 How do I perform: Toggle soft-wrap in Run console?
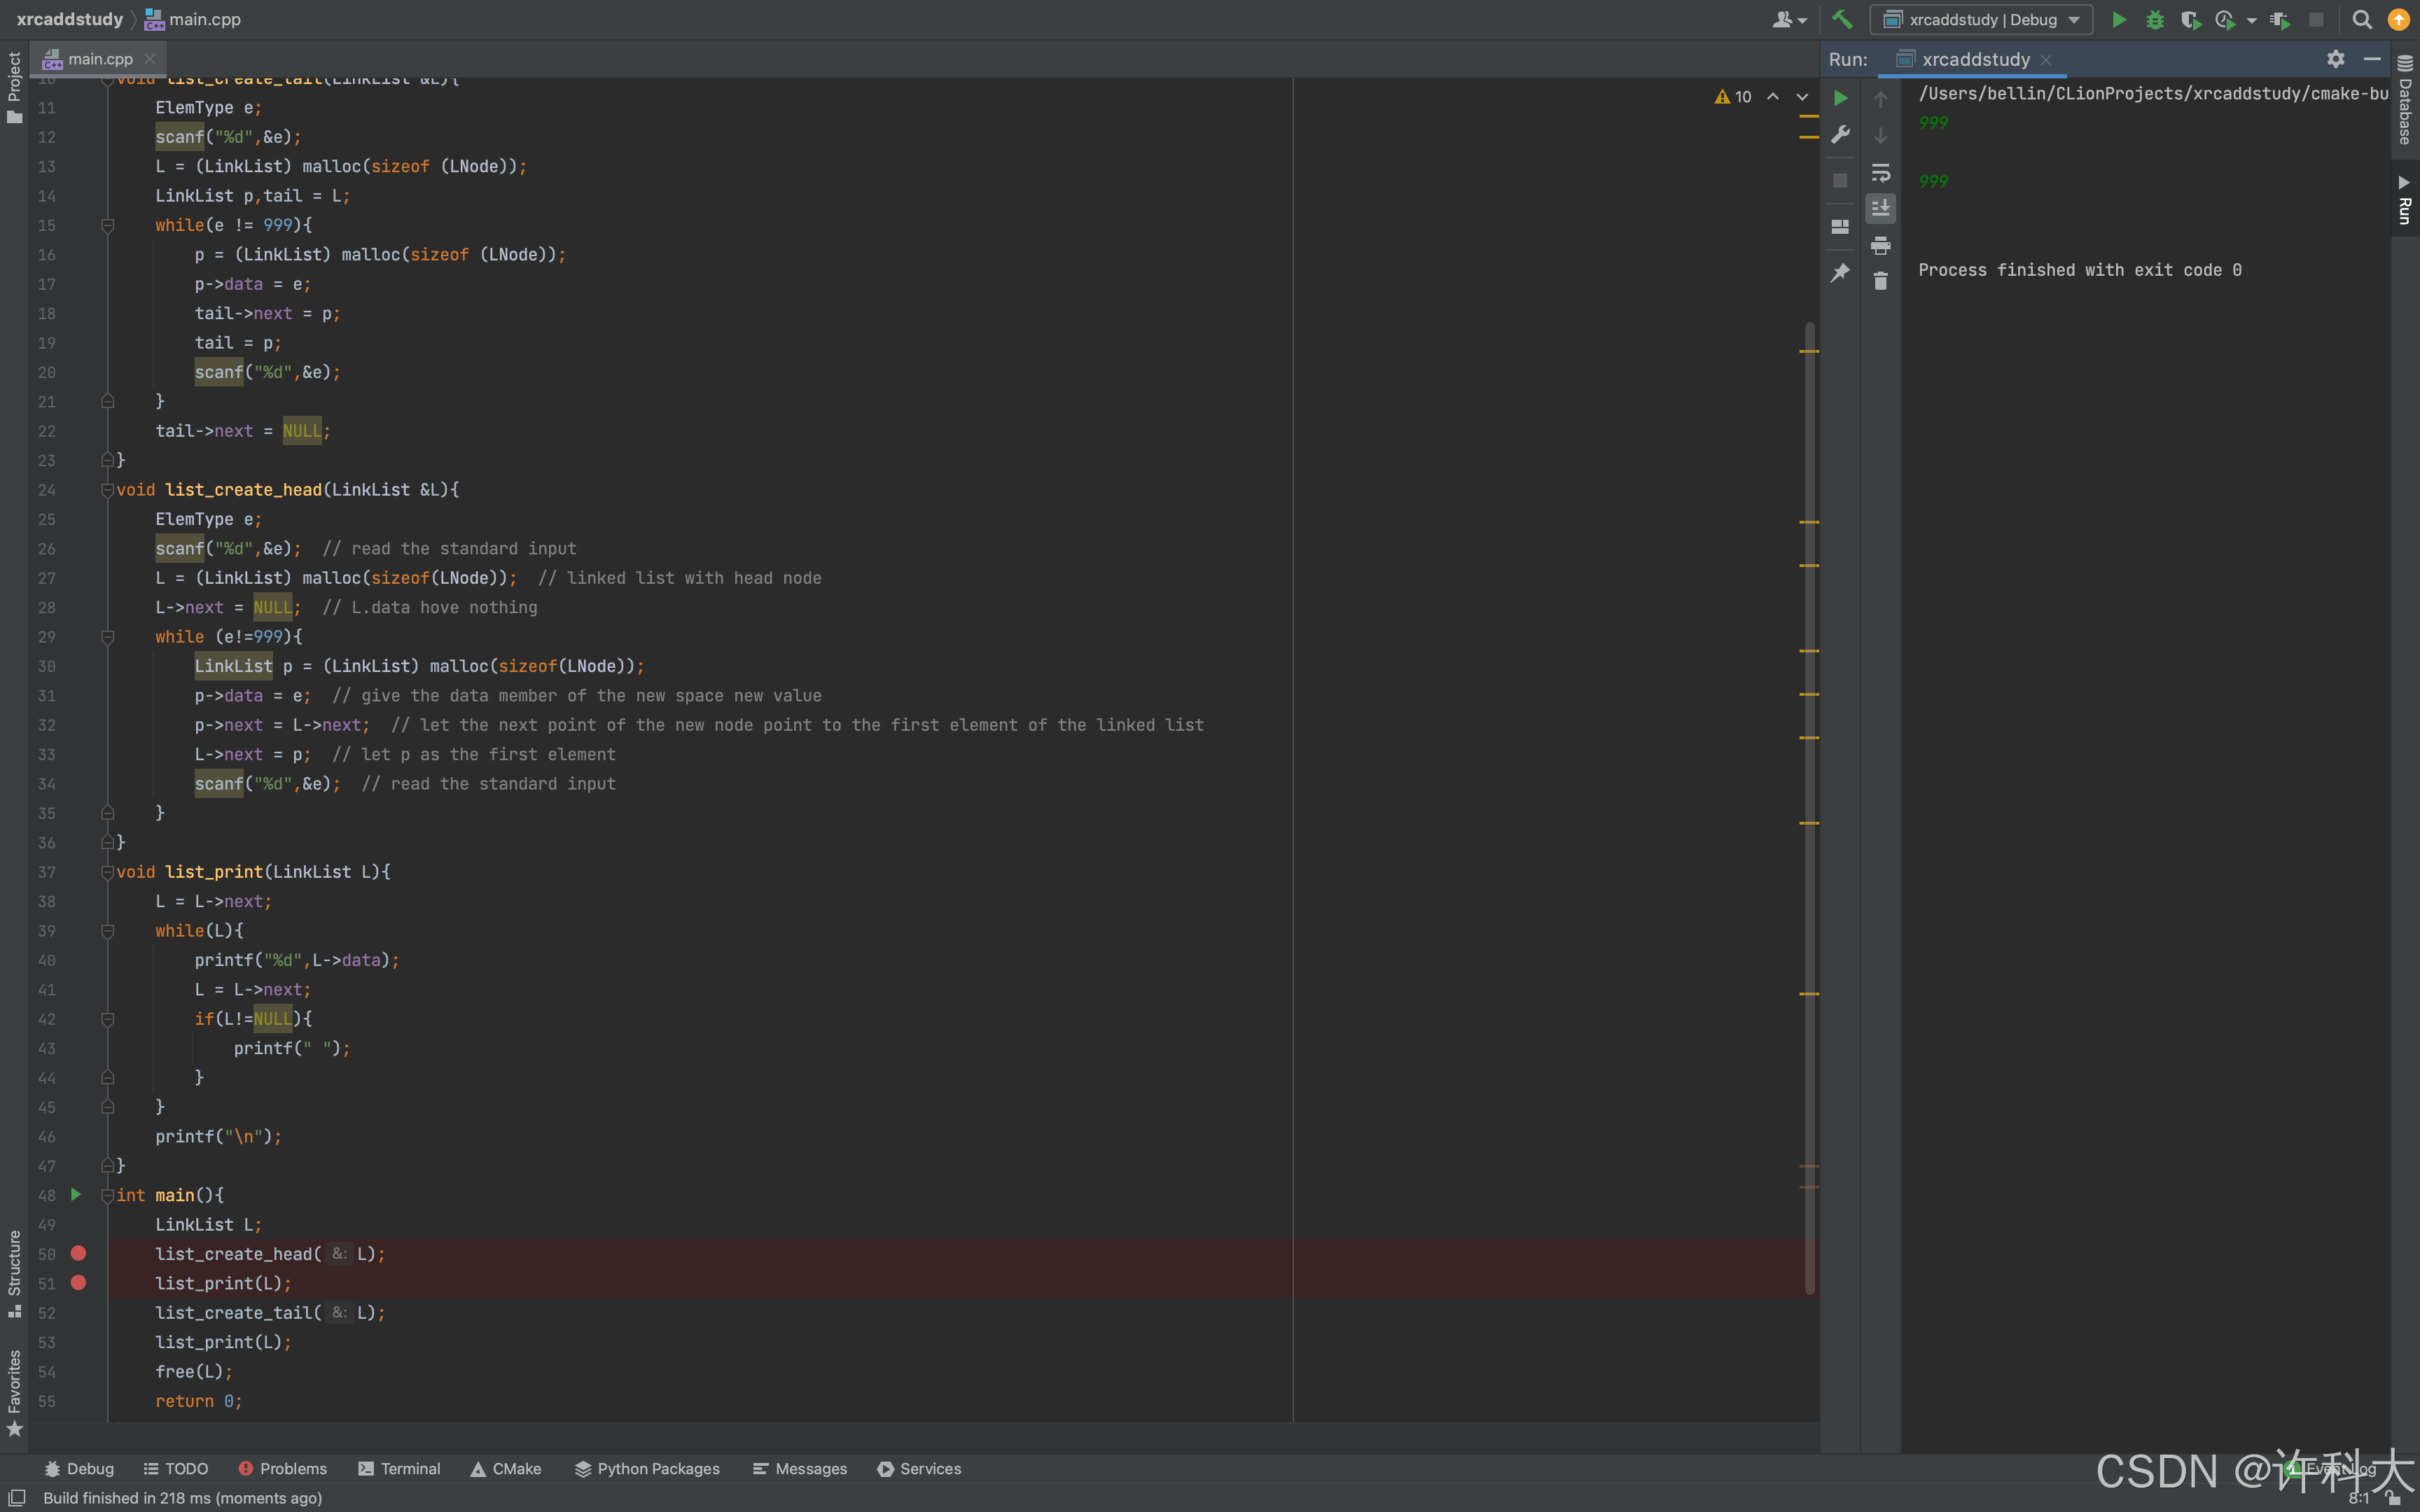1880,172
